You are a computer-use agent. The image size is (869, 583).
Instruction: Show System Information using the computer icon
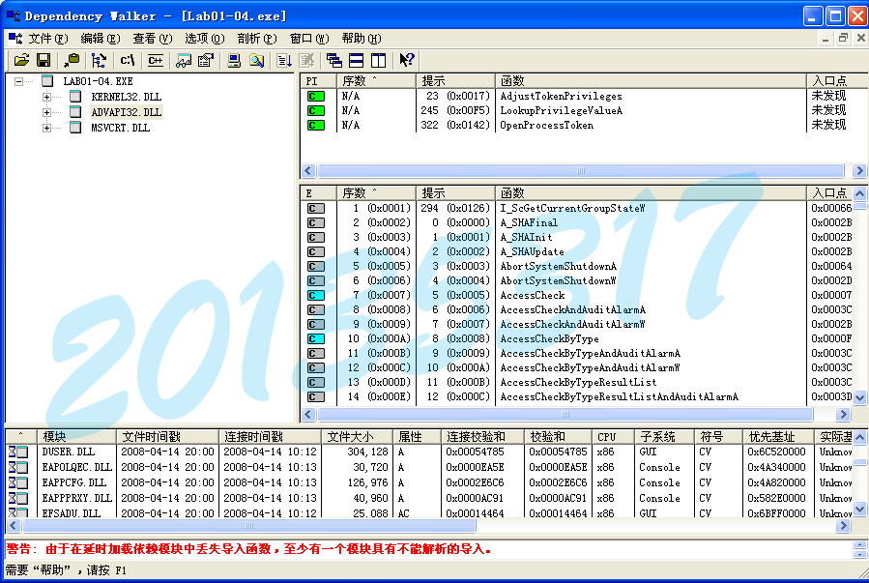coord(232,60)
